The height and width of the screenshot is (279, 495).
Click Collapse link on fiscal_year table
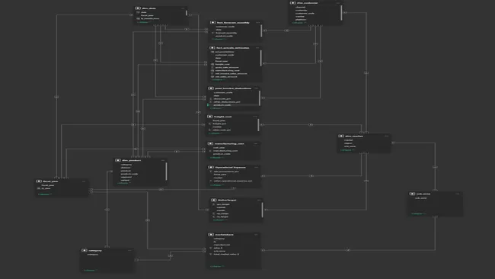point(45,194)
